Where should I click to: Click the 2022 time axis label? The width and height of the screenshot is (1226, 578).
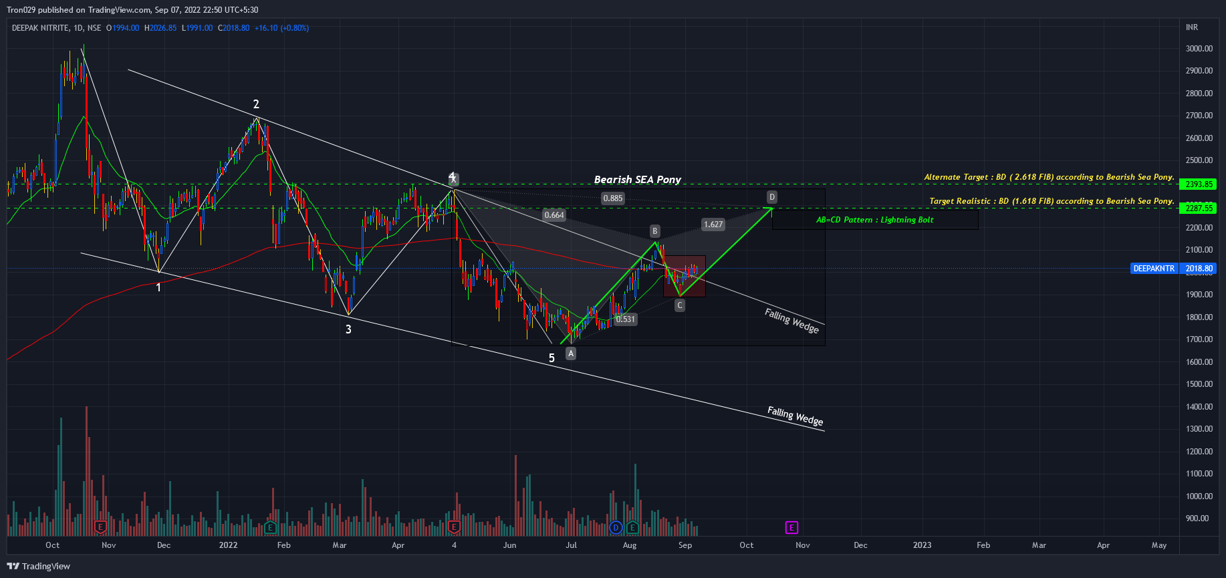tap(228, 545)
